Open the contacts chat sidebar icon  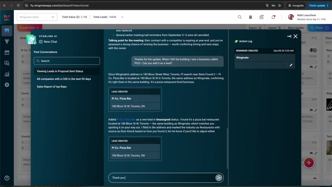pos(7,63)
